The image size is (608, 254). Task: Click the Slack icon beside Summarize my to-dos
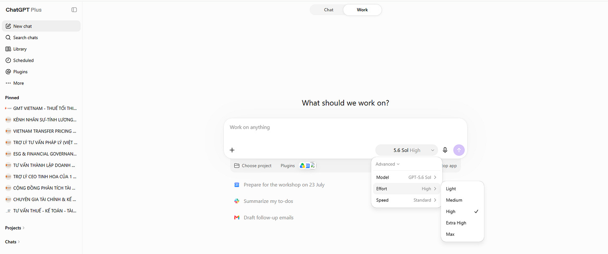coord(237,201)
